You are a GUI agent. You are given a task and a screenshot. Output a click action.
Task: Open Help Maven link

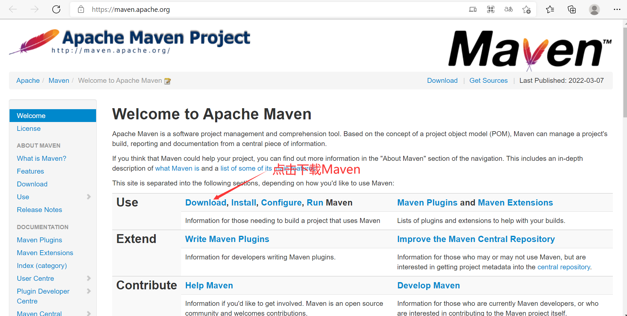pyautogui.click(x=209, y=285)
